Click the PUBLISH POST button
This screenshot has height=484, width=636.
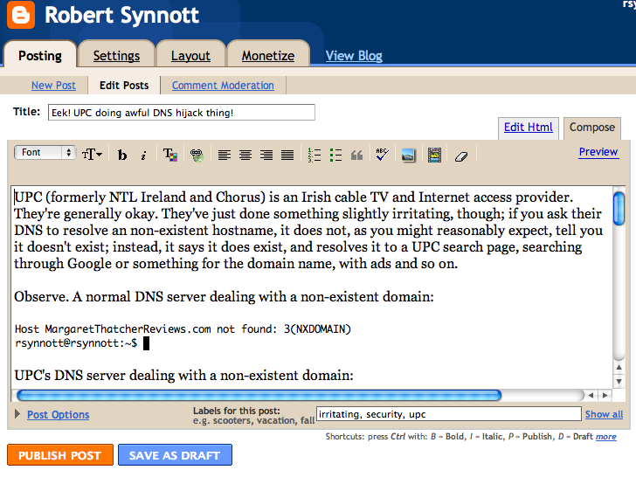(60, 455)
